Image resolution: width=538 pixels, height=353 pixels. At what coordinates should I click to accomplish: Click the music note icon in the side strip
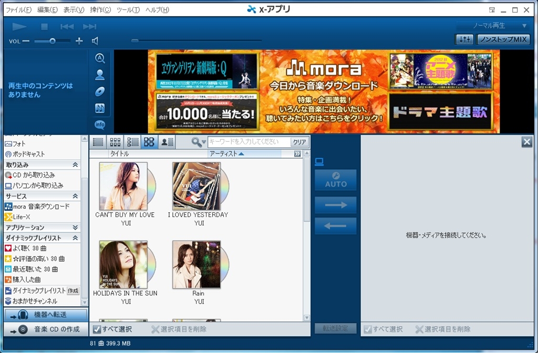100,108
